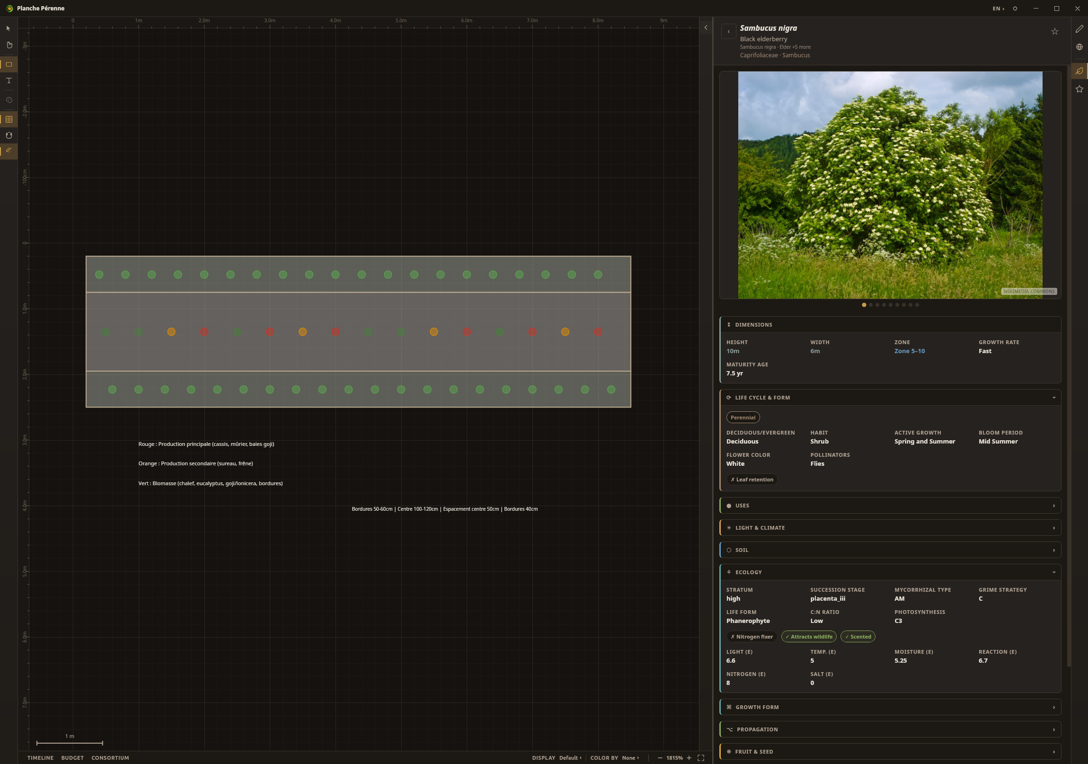This screenshot has height=764, width=1088.
Task: Click the Black elderberry common name
Action: (x=763, y=39)
